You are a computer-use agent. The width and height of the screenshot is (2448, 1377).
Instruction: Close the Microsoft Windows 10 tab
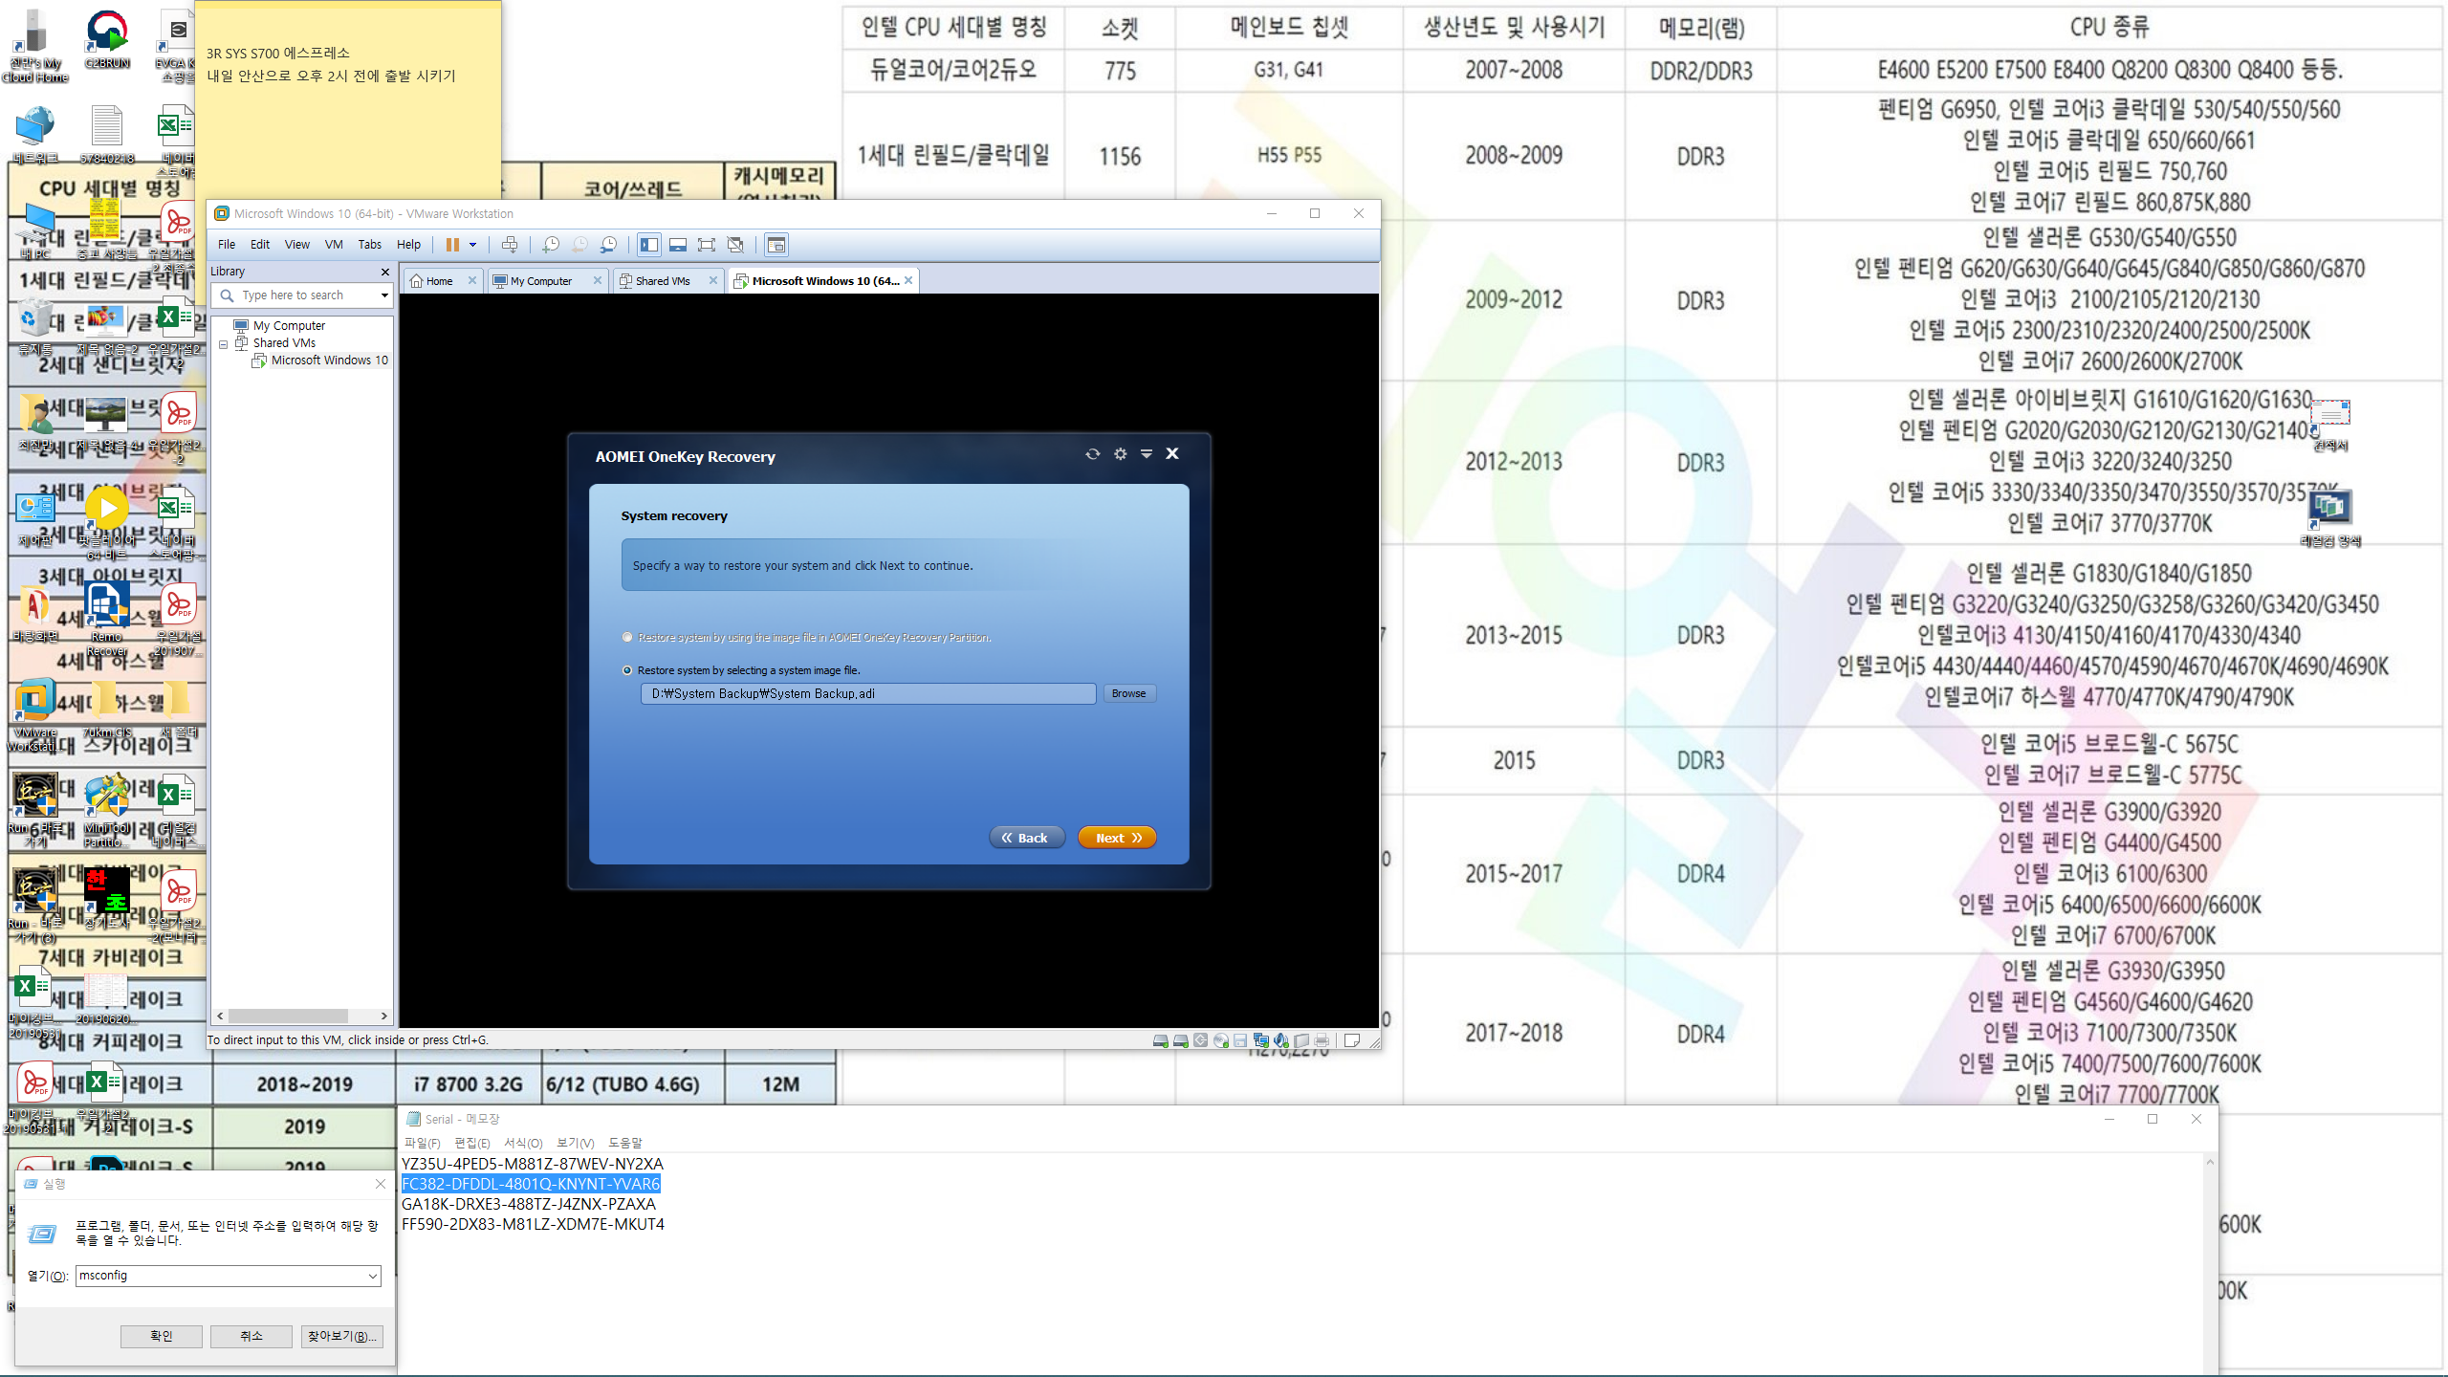pyautogui.click(x=908, y=280)
